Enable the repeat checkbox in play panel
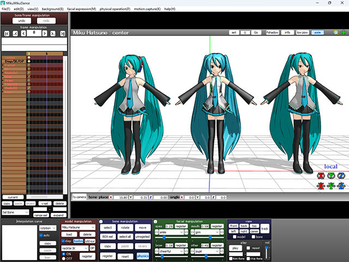The width and height of the screenshot is (349, 262). tap(249, 247)
